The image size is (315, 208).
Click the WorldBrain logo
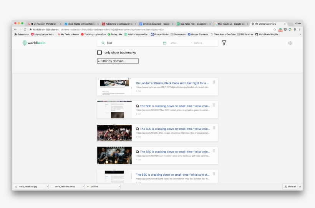coord(34,43)
